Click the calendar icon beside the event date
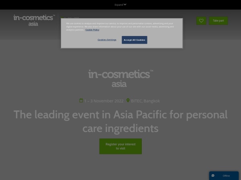 [81, 100]
